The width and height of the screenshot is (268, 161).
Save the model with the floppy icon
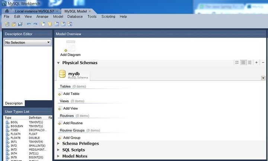[20, 24]
